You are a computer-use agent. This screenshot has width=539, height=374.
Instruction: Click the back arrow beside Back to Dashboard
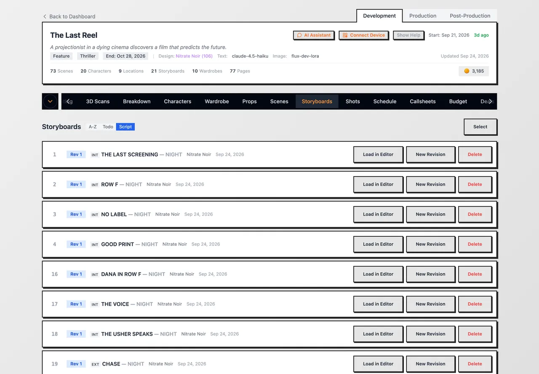pos(45,16)
